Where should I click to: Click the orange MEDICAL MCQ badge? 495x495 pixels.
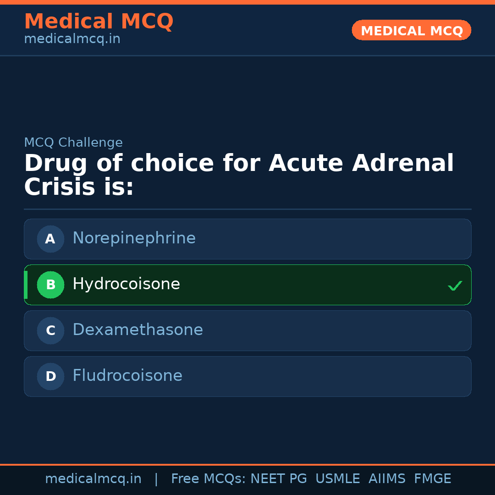tap(411, 30)
